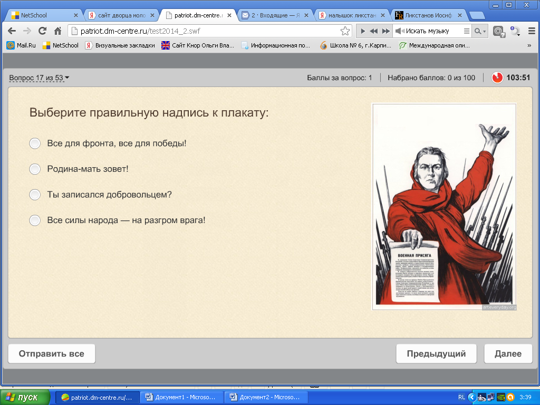The height and width of the screenshot is (405, 540).
Task: Expand hidden tray icons with the arrow
Action: (x=472, y=398)
